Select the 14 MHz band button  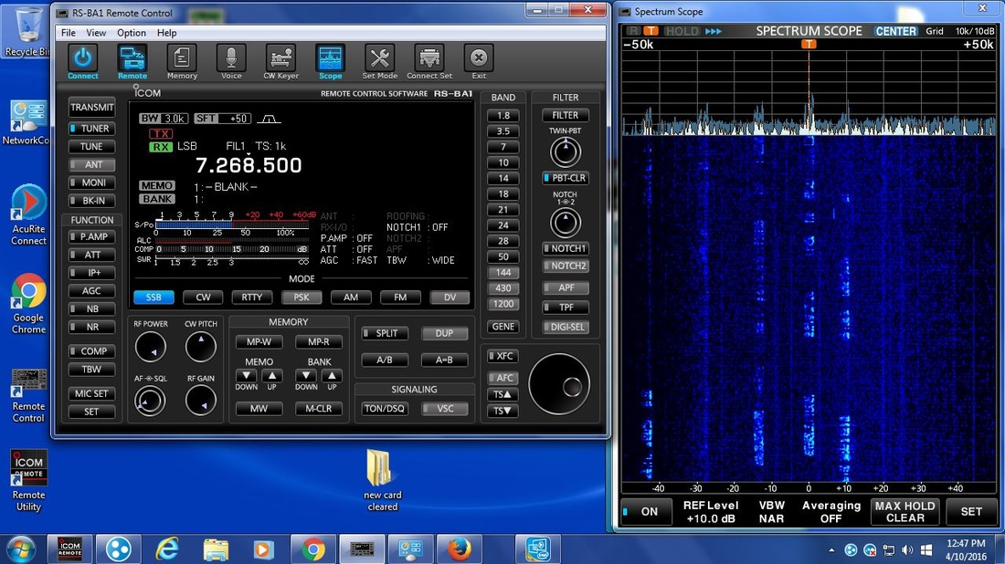coord(503,178)
